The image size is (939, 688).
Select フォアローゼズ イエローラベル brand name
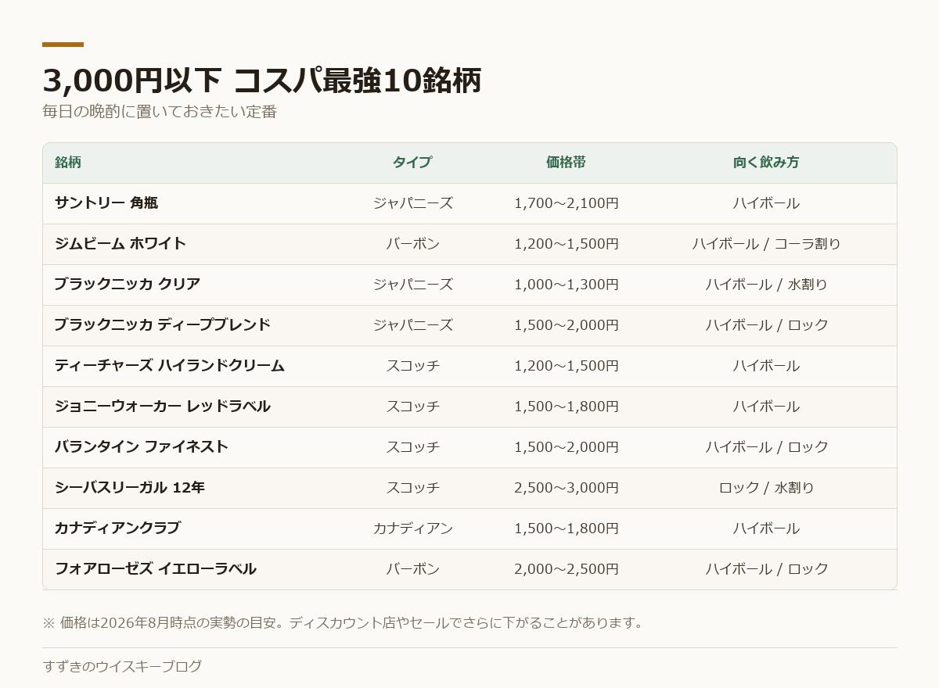pyautogui.click(x=156, y=569)
